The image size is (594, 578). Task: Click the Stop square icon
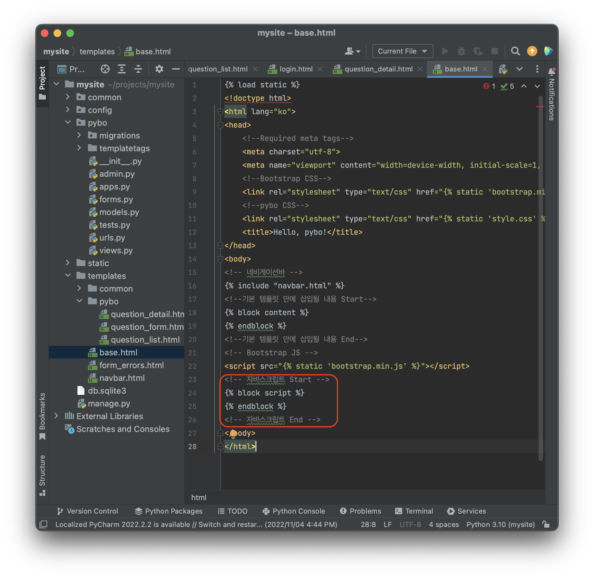pos(494,51)
